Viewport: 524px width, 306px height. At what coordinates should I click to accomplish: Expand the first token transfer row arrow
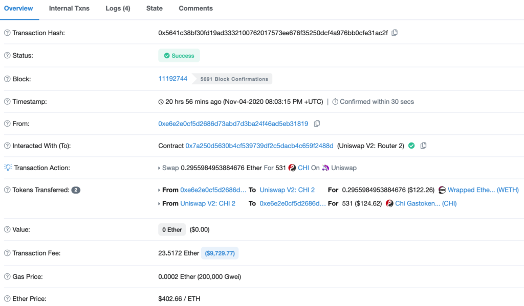[159, 190]
